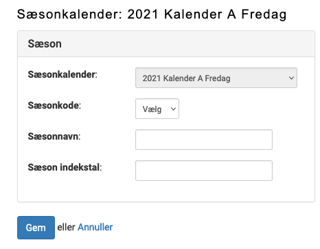Screen dimensions: 320x249
Task: Click the Sæsonnavn field label
Action: pos(54,136)
